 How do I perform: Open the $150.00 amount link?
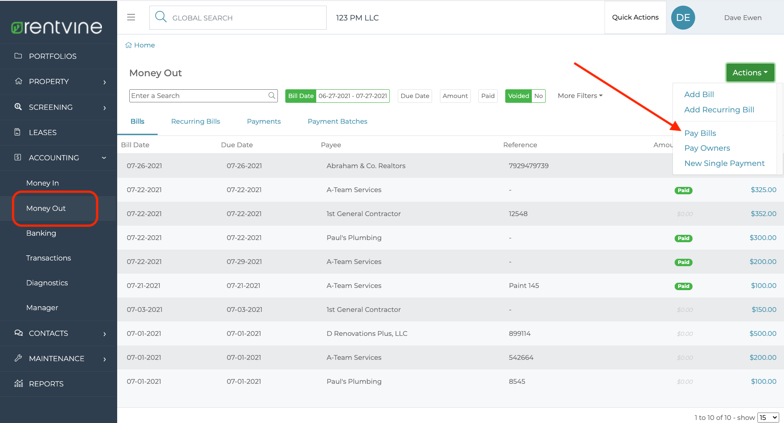[764, 309]
